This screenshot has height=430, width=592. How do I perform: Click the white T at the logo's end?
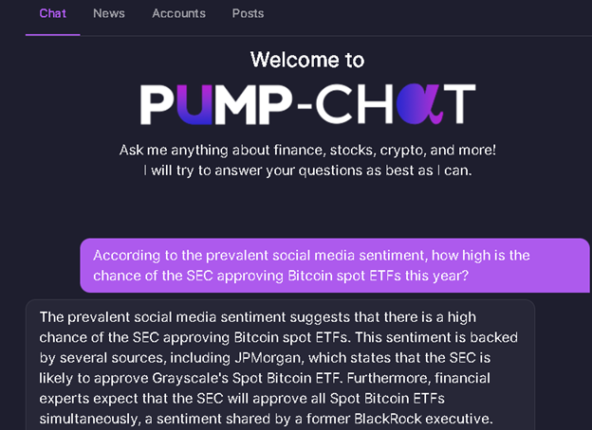point(459,104)
